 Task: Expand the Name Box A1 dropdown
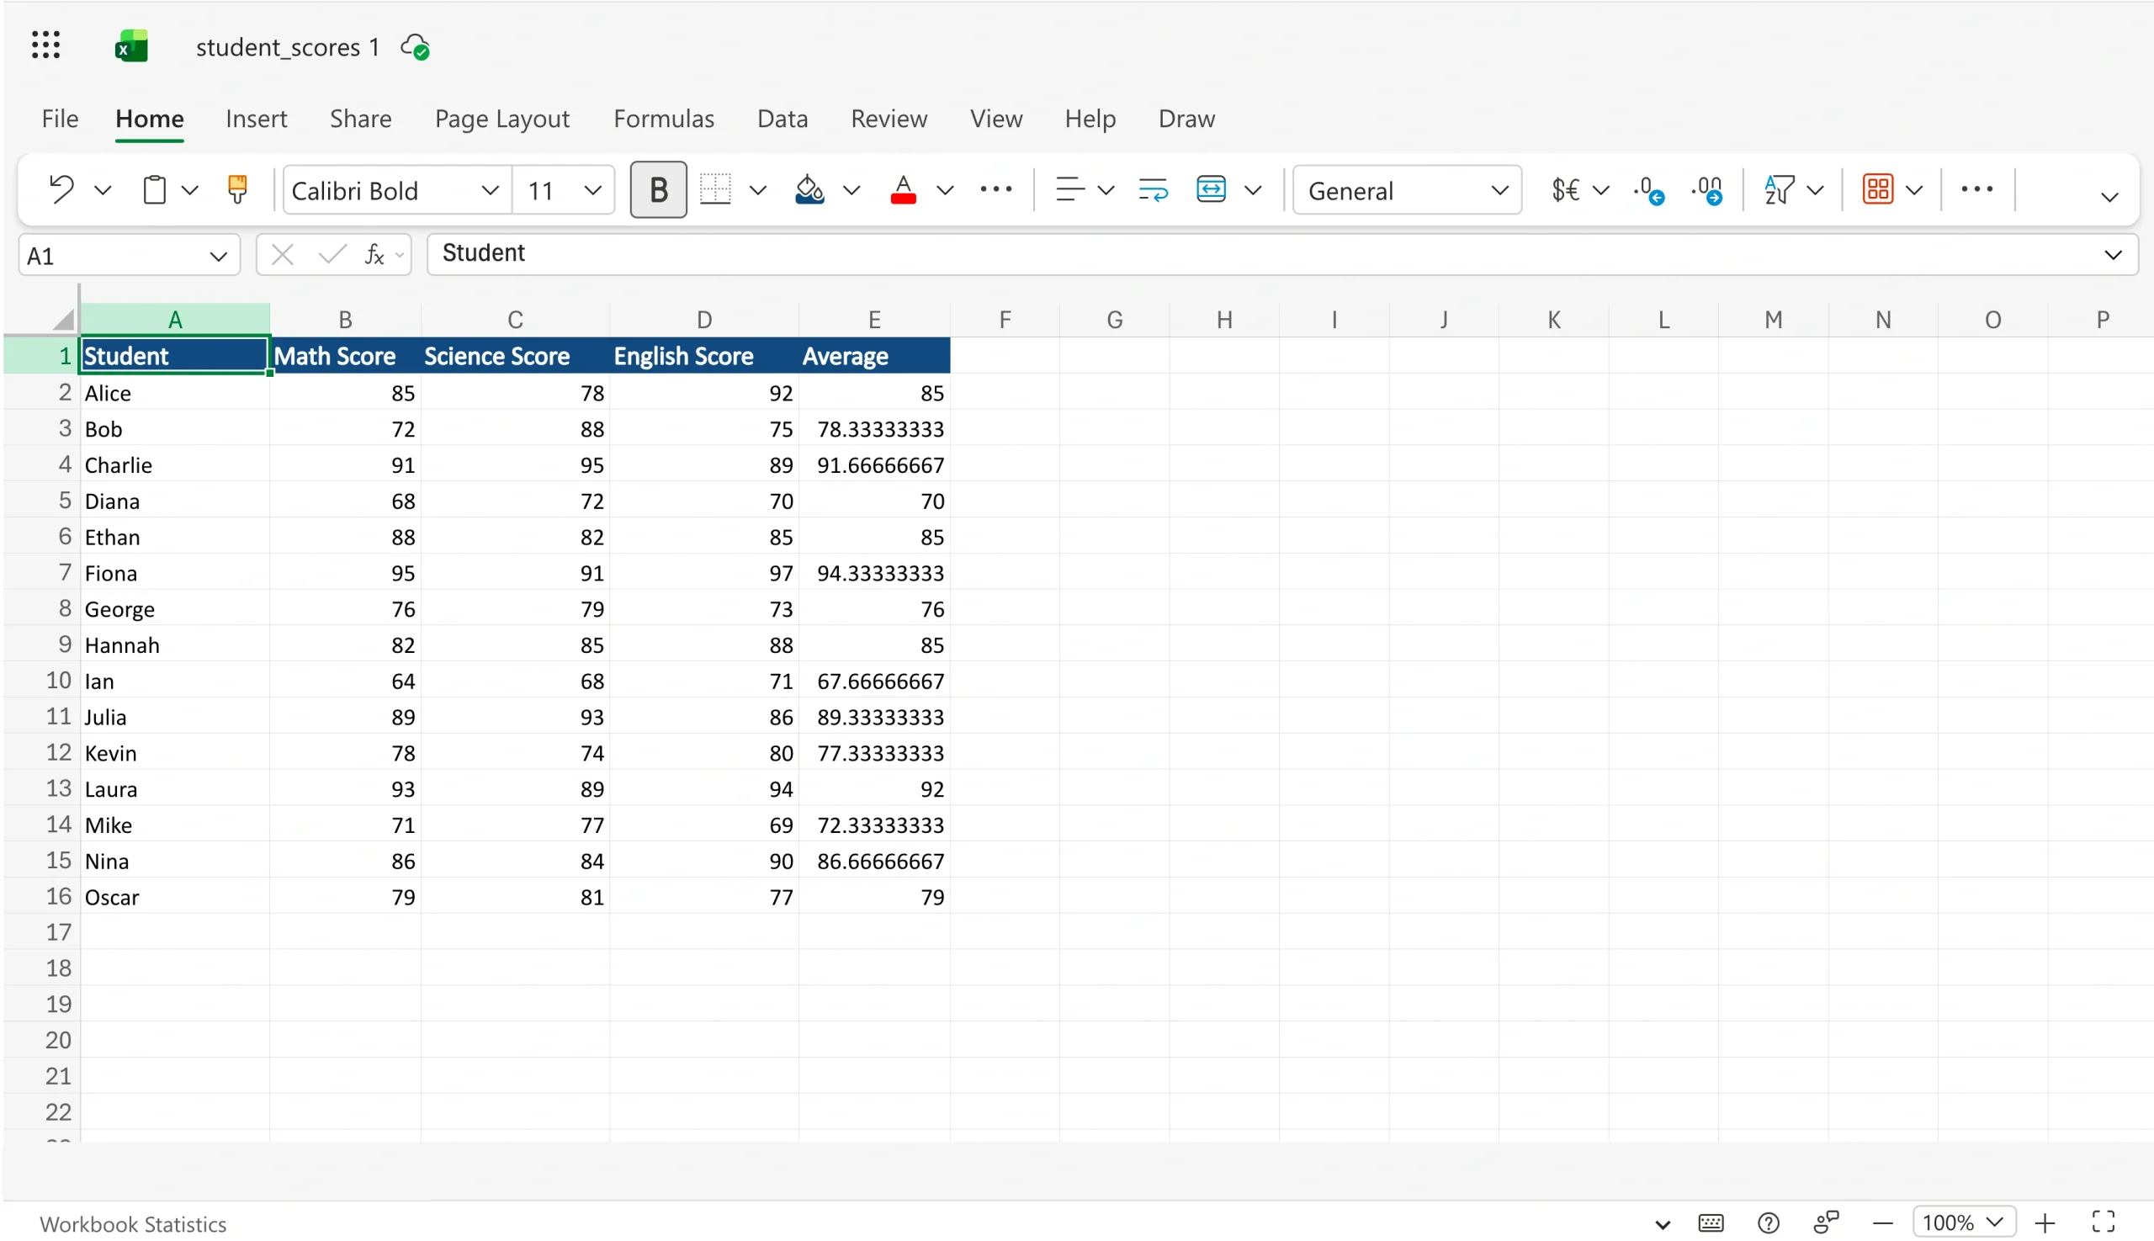point(218,257)
